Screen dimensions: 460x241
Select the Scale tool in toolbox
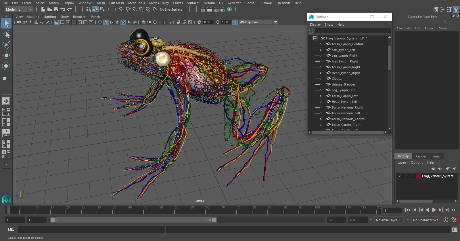(x=6, y=77)
